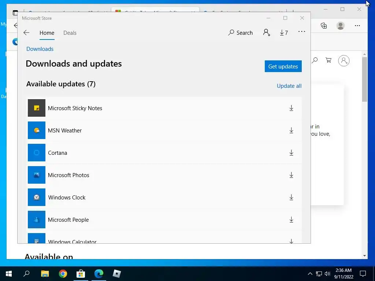The image size is (375, 281).
Task: Open Roblox from the taskbar
Action: coord(117,274)
